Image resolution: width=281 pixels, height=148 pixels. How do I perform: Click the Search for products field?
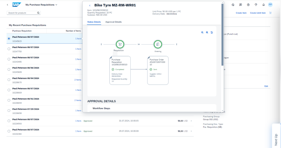click(x=22, y=13)
